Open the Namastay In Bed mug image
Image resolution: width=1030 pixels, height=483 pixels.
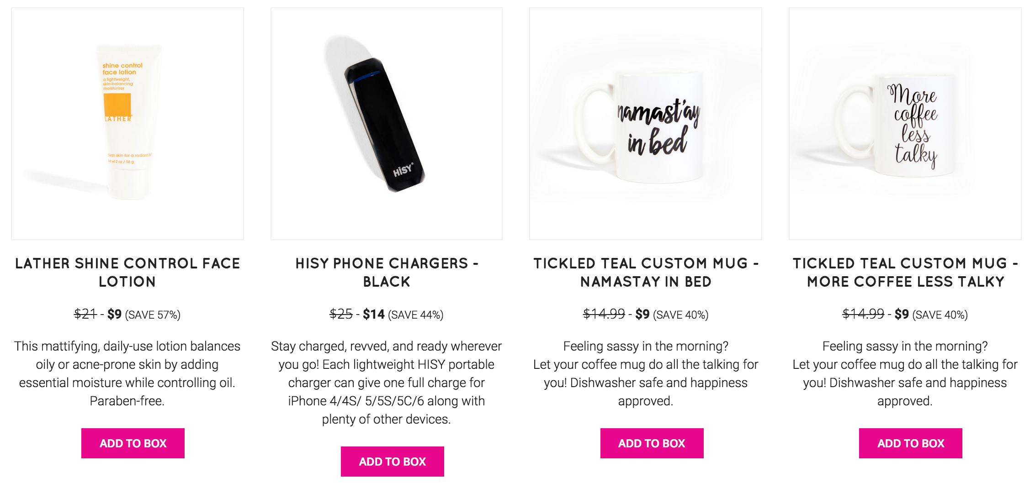point(646,124)
